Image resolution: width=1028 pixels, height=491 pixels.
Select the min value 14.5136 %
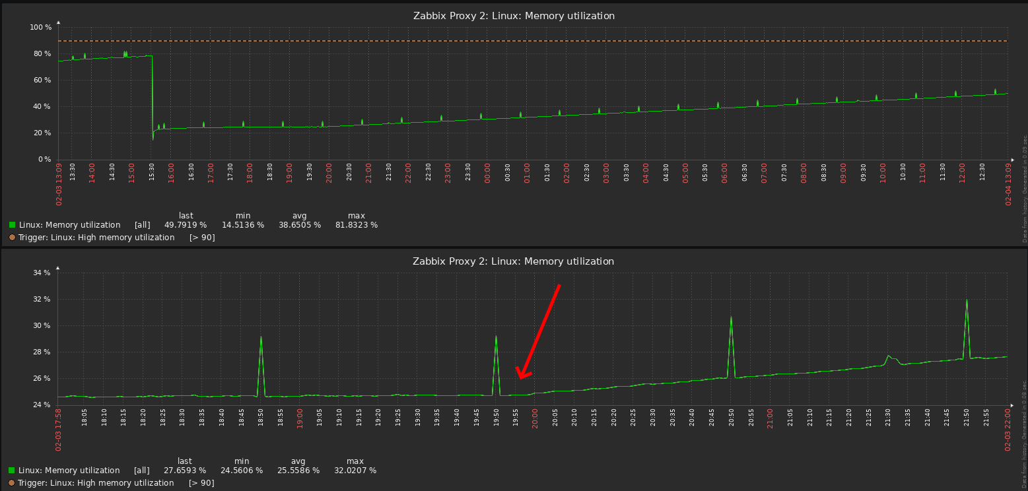pos(242,225)
